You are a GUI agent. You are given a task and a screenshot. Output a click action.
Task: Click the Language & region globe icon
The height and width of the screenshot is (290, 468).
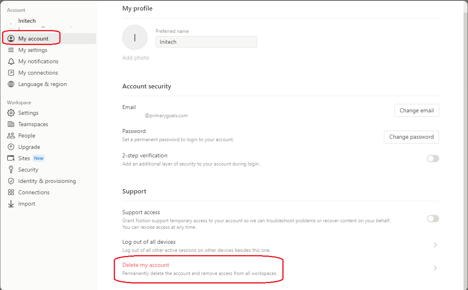click(x=11, y=84)
